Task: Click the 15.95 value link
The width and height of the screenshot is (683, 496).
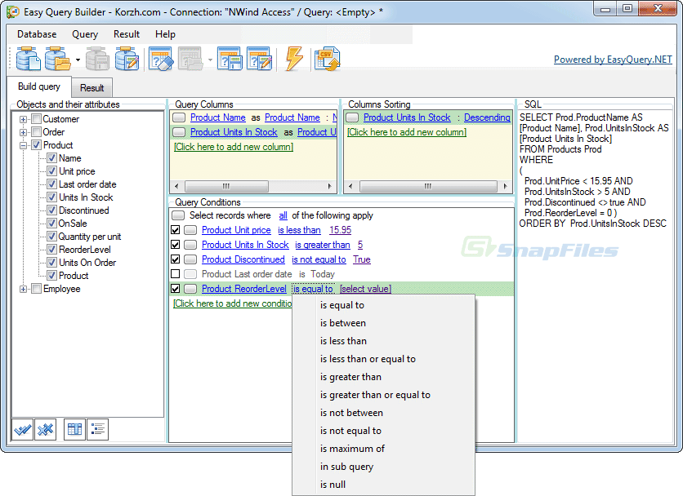Action: click(340, 230)
